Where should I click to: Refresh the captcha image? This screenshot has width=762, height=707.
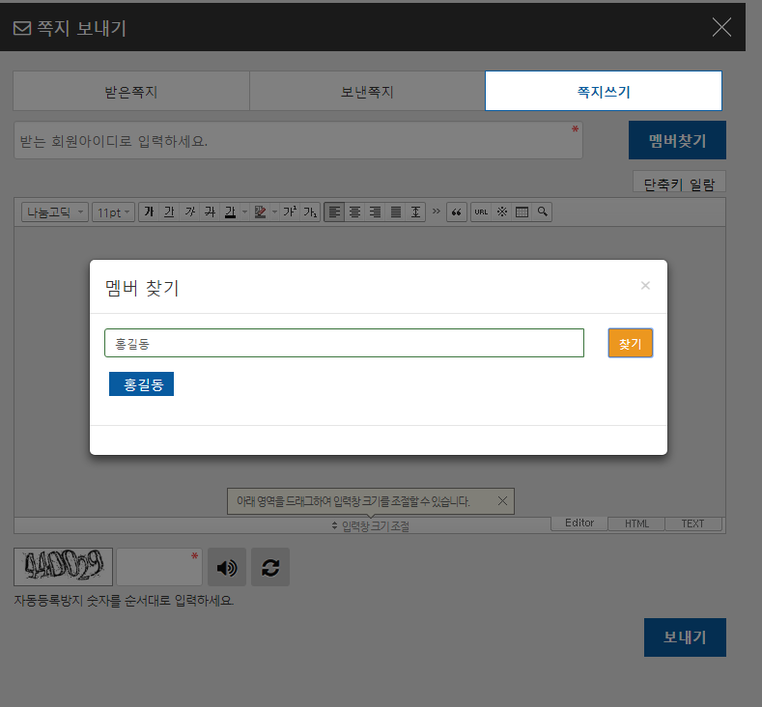coord(270,567)
